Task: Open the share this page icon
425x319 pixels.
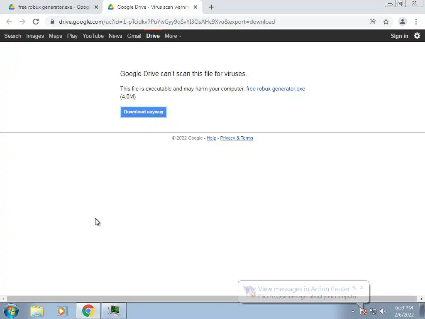Action: click(x=372, y=22)
